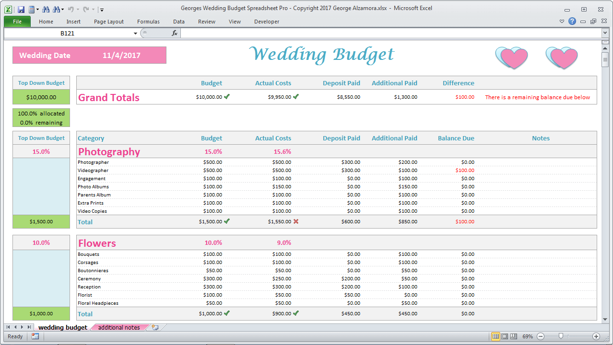Toggle Normal view in status bar
This screenshot has width=613, height=345.
496,336
